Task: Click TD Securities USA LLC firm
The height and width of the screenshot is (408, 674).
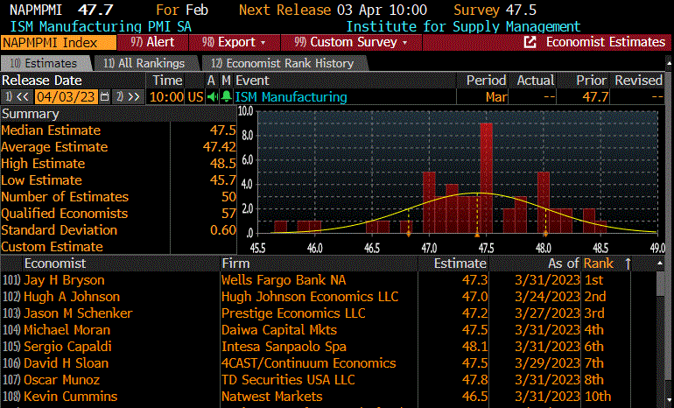Action: pos(288,380)
